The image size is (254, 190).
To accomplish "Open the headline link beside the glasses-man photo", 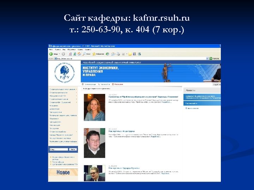I will [124, 168].
